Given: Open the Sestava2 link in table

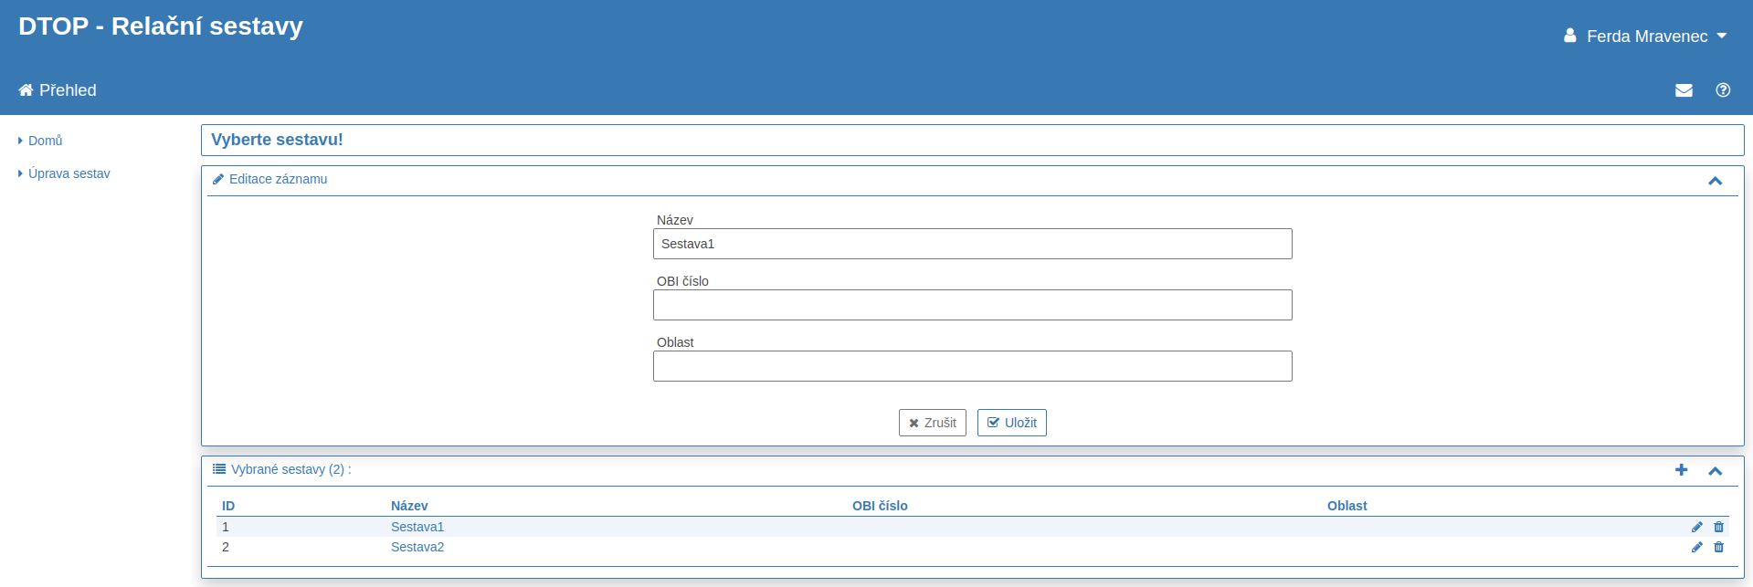Looking at the screenshot, I should 417,547.
